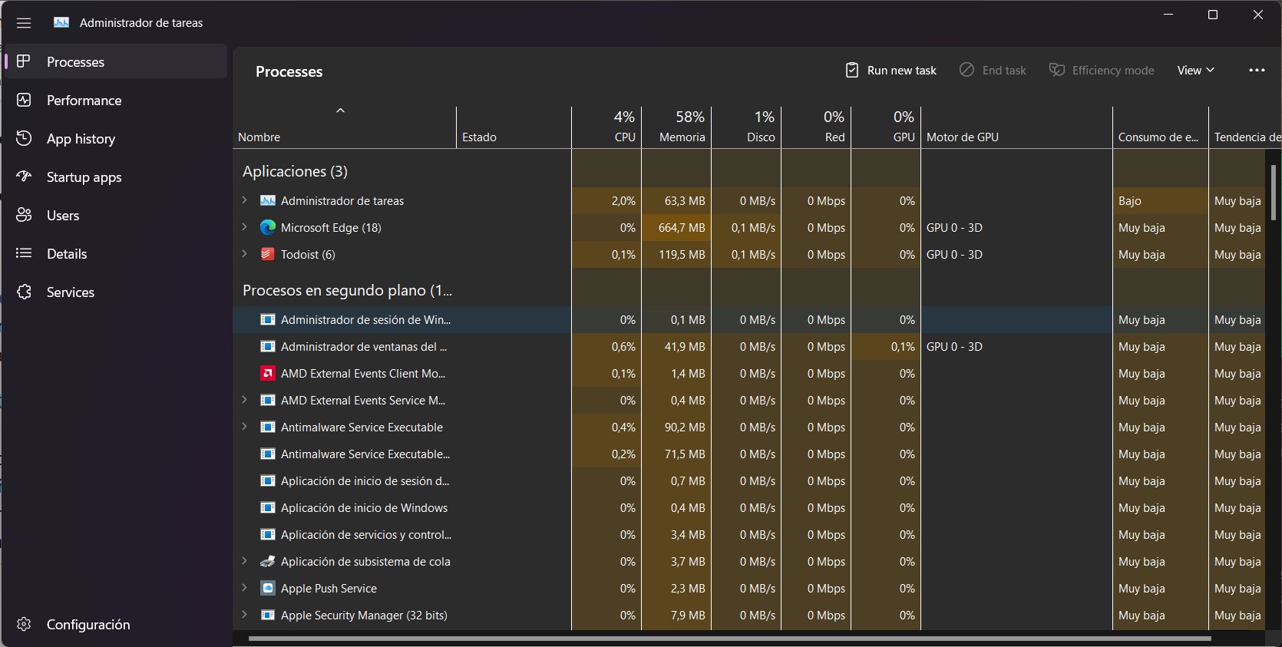Expand the Todoist (6) process group
Image resolution: width=1282 pixels, height=647 pixels.
tap(244, 254)
